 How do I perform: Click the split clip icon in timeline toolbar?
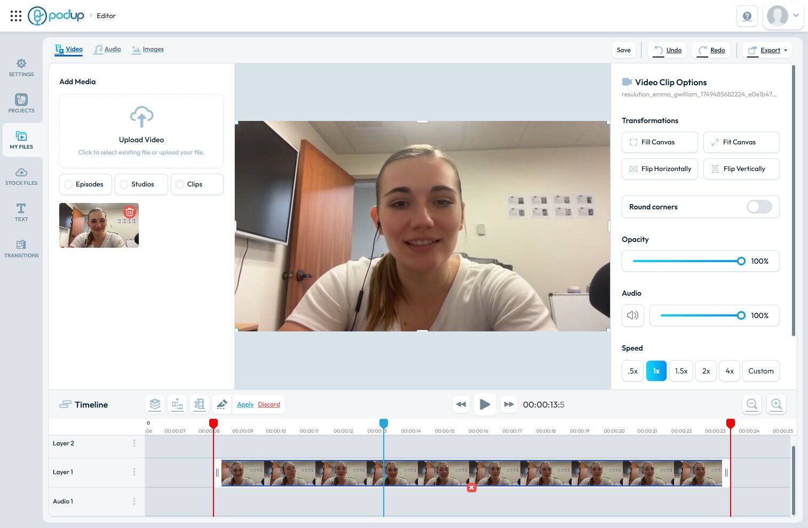tap(177, 404)
